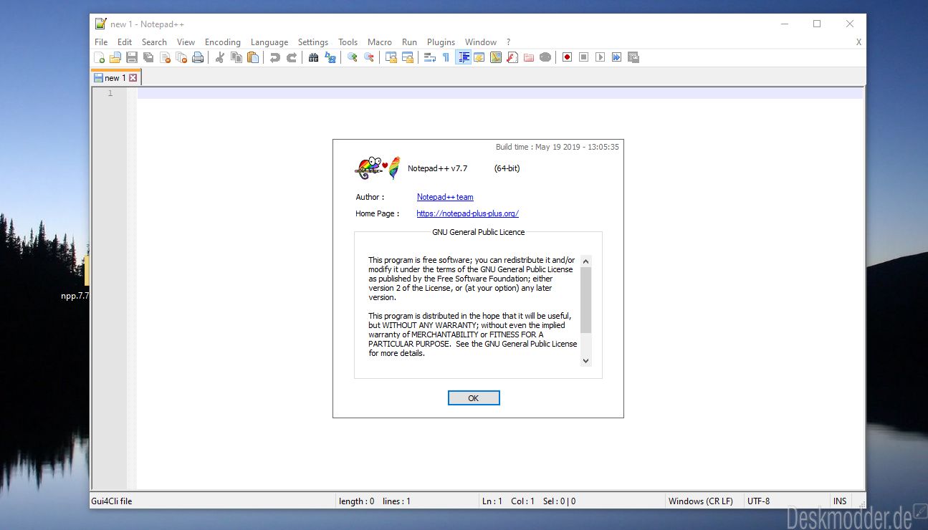
Task: Click the 'GNU General Public Licence' group heading
Action: [x=479, y=232]
